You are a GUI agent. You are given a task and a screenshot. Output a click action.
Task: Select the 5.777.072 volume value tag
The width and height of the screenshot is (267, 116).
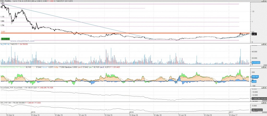[256, 63]
